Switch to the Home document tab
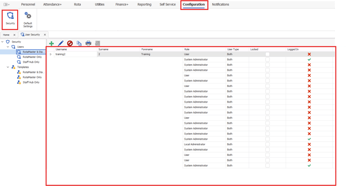This screenshot has width=346, height=186. coord(6,35)
